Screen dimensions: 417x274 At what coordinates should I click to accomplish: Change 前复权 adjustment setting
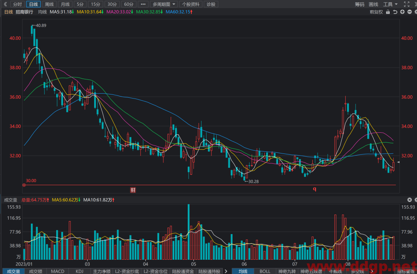pos(376,12)
